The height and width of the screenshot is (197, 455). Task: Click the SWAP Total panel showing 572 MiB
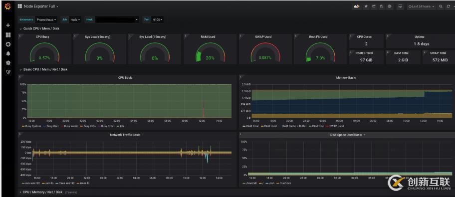[x=439, y=57]
